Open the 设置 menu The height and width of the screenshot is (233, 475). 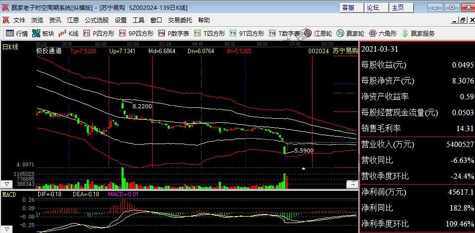point(121,20)
